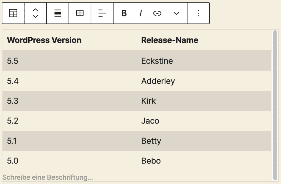Place cursor in the '5.3' cell
This screenshot has height=184, width=281.
[x=13, y=101]
